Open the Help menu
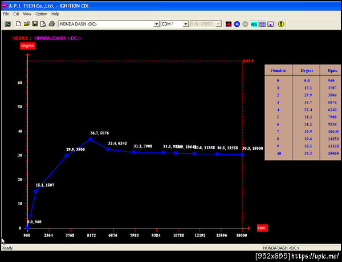This screenshot has height=262, width=342. [x=55, y=14]
